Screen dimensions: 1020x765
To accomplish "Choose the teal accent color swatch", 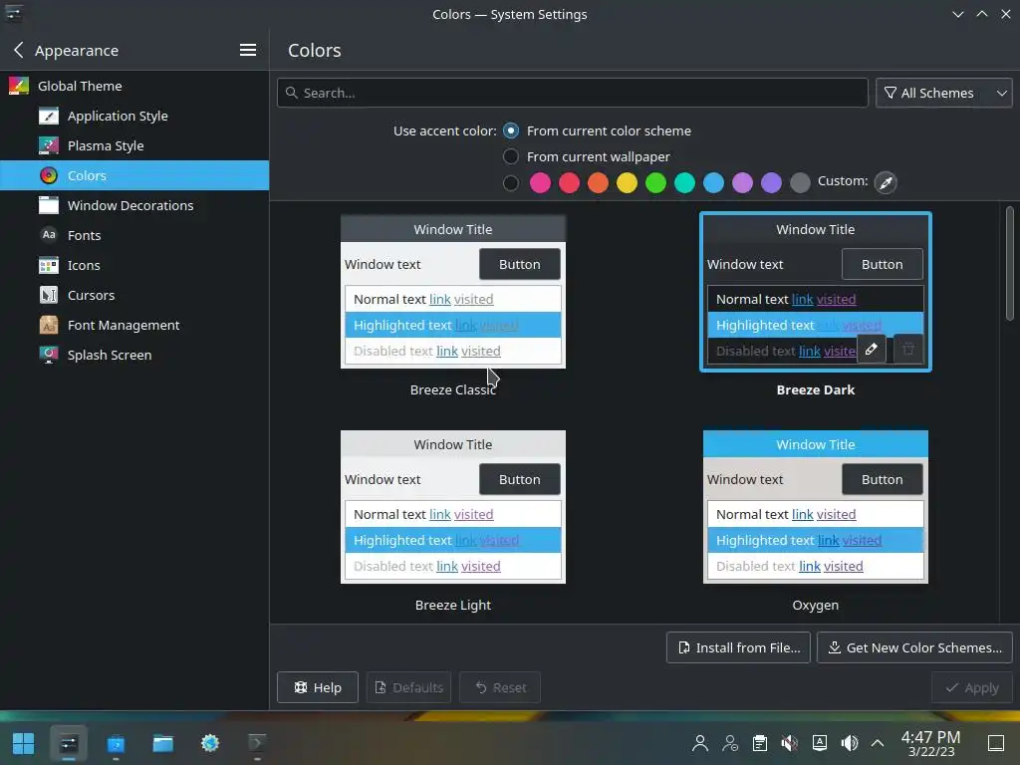I will click(x=684, y=183).
